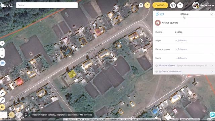The height and width of the screenshot is (121, 215).
Task: Click the Здание panel title
Action: [184, 14]
